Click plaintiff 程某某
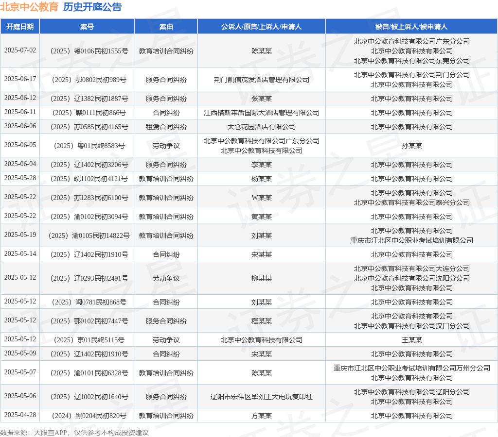 261,321
